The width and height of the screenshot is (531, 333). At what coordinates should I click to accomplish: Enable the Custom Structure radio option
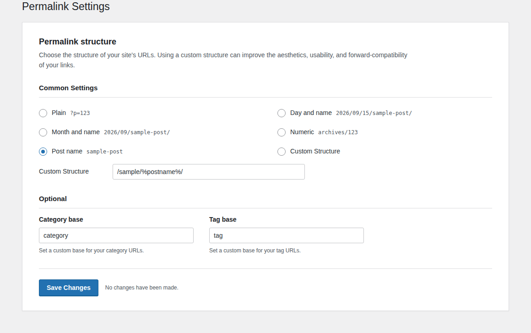pos(282,152)
